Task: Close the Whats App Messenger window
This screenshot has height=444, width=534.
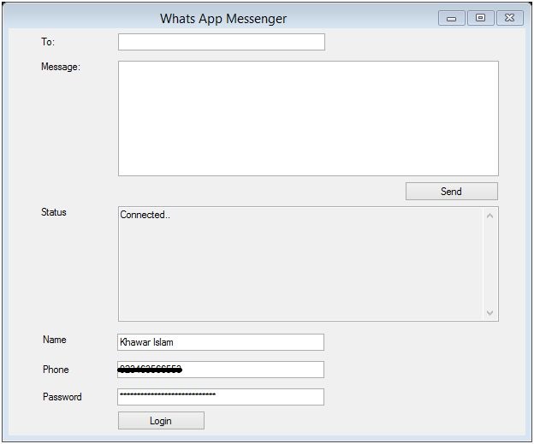Action: (x=510, y=18)
